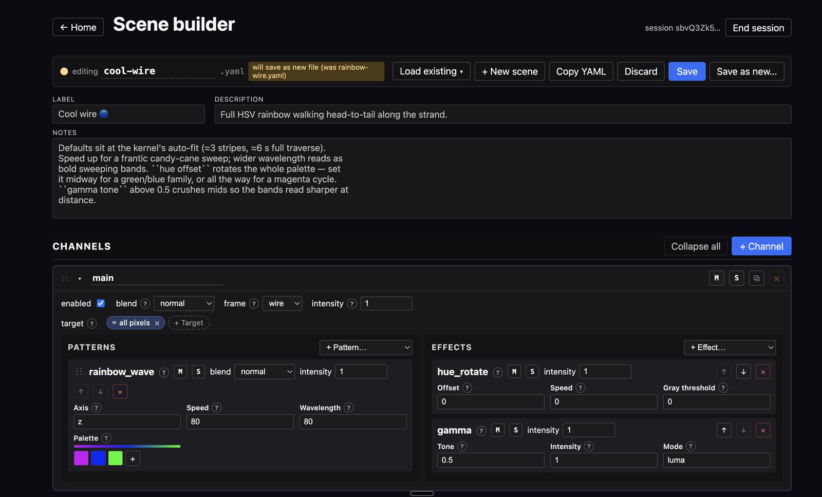This screenshot has height=497, width=822.
Task: Edit the Wavelength value field
Action: [x=353, y=422]
